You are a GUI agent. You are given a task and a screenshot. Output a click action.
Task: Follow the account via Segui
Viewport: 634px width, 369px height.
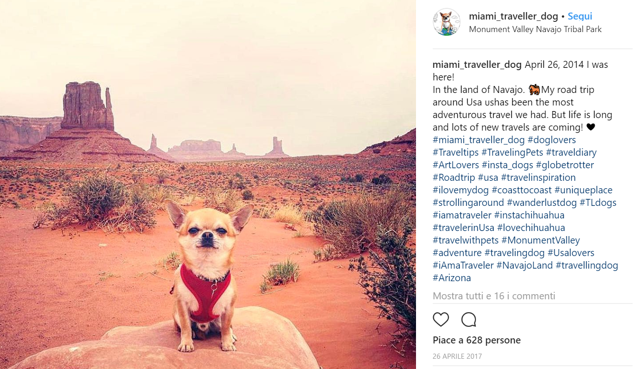pyautogui.click(x=580, y=16)
